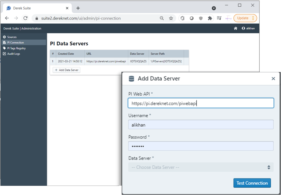Close the Add Data Server dialog
Viewport: 281px width, 195px height.
(x=273, y=79)
